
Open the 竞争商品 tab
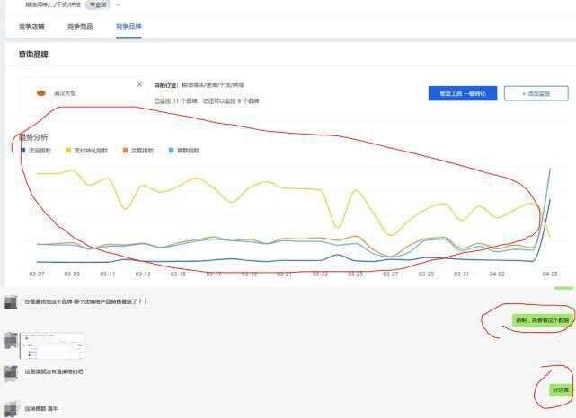coord(79,27)
